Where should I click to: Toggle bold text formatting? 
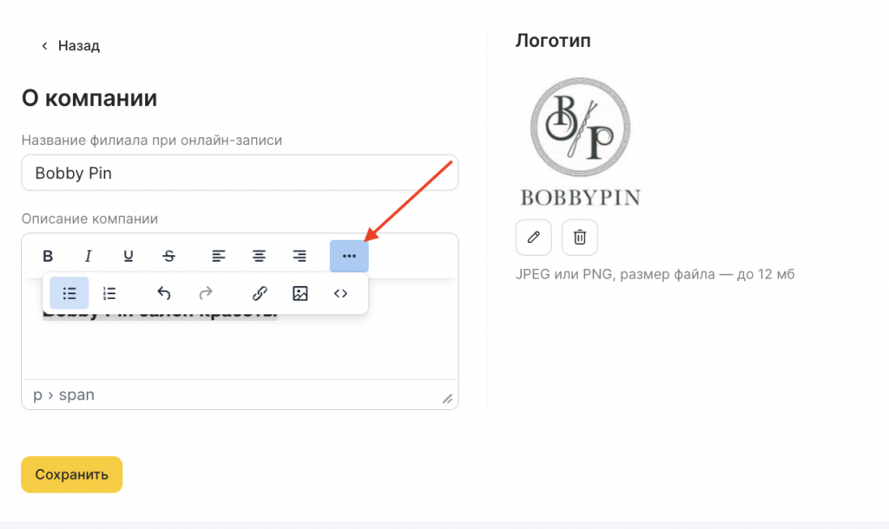coord(49,256)
